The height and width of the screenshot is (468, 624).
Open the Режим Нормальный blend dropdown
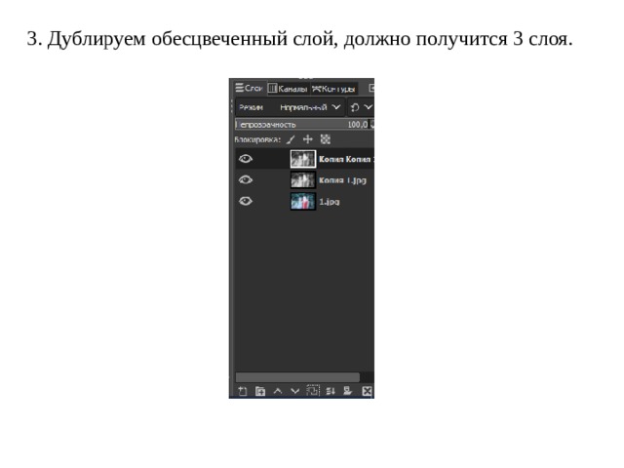point(290,107)
